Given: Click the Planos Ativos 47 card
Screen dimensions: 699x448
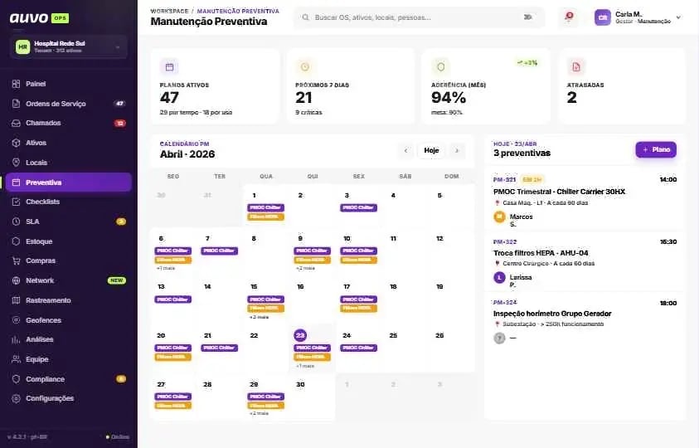Looking at the screenshot, I should point(215,86).
